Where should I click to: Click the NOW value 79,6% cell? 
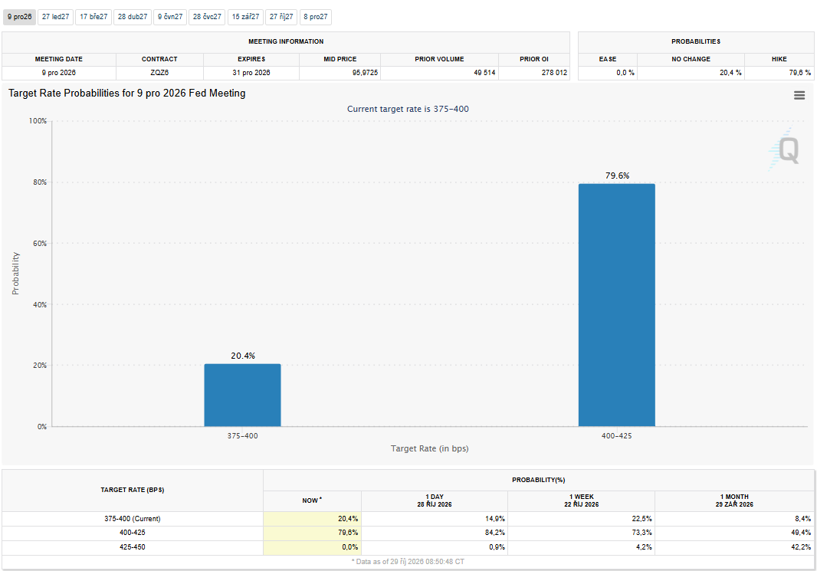[x=312, y=533]
